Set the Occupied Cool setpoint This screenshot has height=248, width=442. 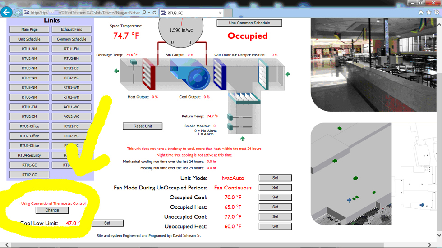[x=275, y=197]
